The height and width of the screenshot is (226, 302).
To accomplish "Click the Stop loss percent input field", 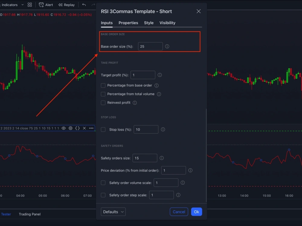I will tap(146, 130).
